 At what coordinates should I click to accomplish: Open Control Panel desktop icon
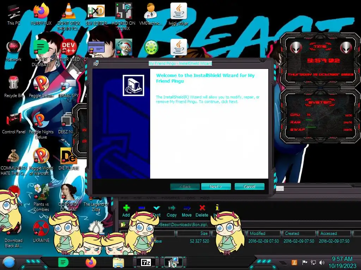(x=14, y=123)
